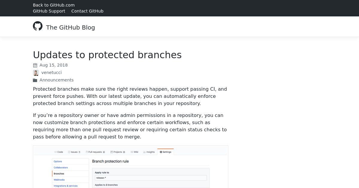Click the Projects board tab in the embedded screenshot

[118, 152]
